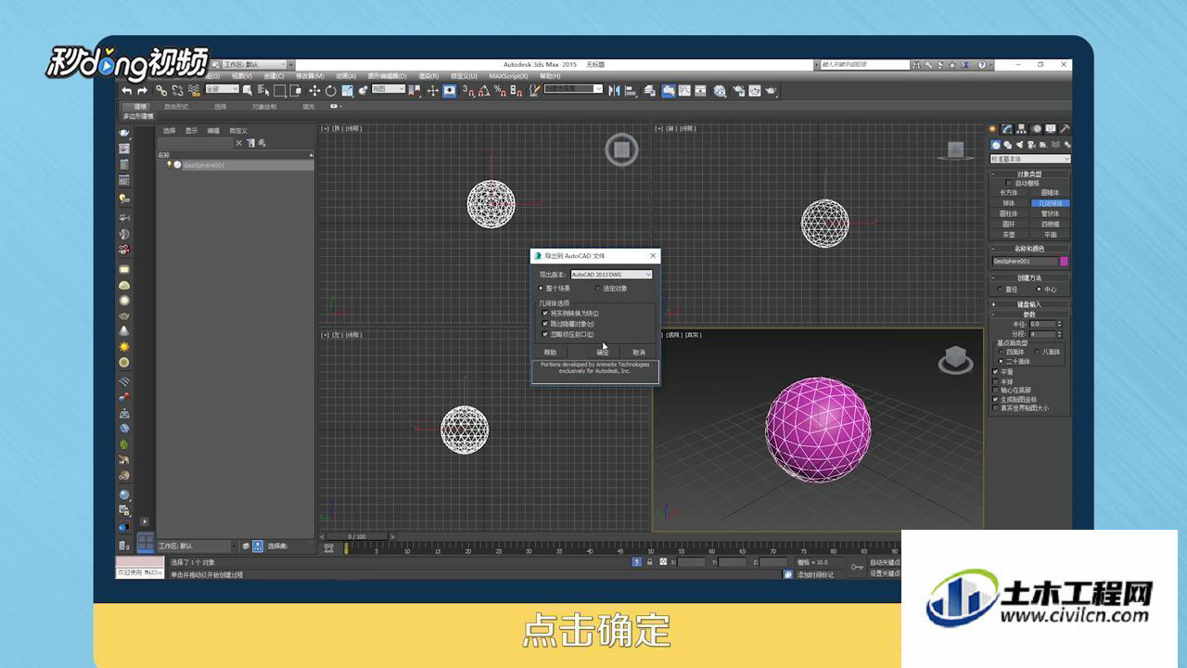The width and height of the screenshot is (1187, 668).
Task: Click the 0 / 100 time slider
Action: tap(357, 536)
